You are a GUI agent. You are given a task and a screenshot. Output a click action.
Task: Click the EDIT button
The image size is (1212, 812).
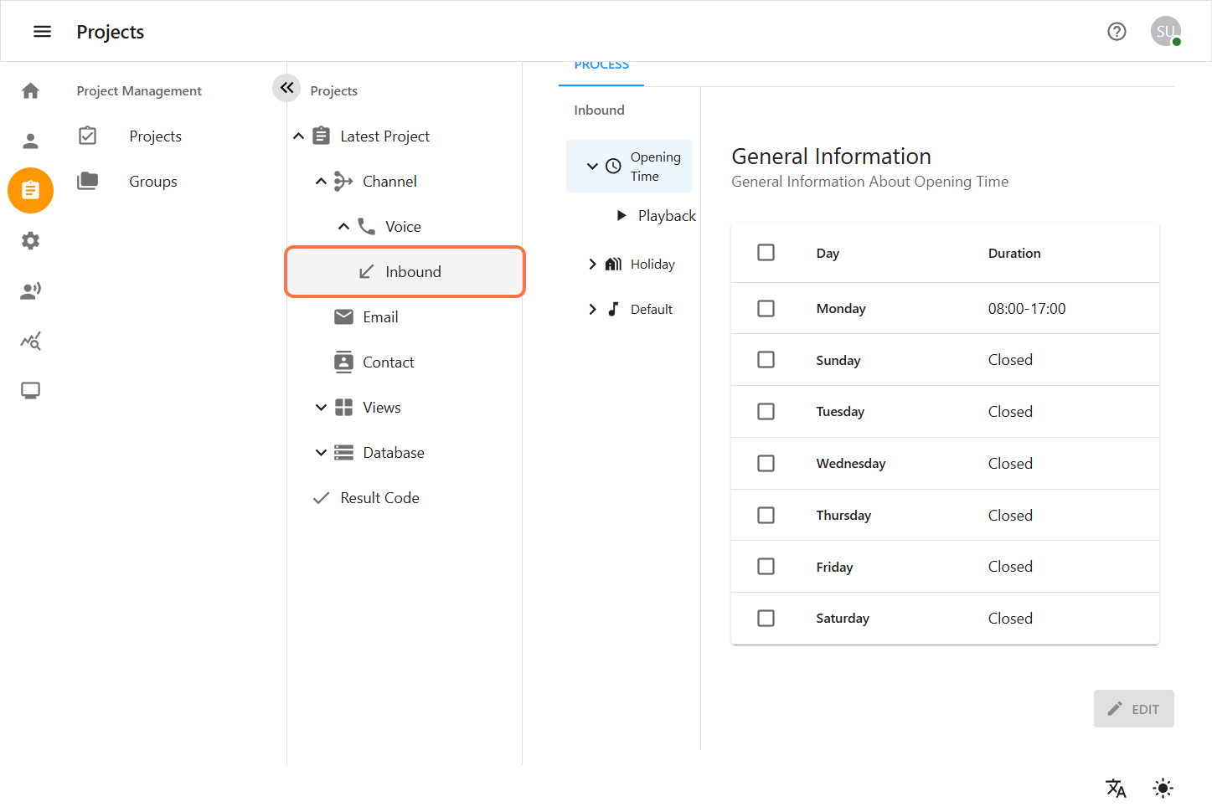pos(1133,709)
